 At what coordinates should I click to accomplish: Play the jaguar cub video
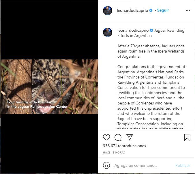pos(49,87)
